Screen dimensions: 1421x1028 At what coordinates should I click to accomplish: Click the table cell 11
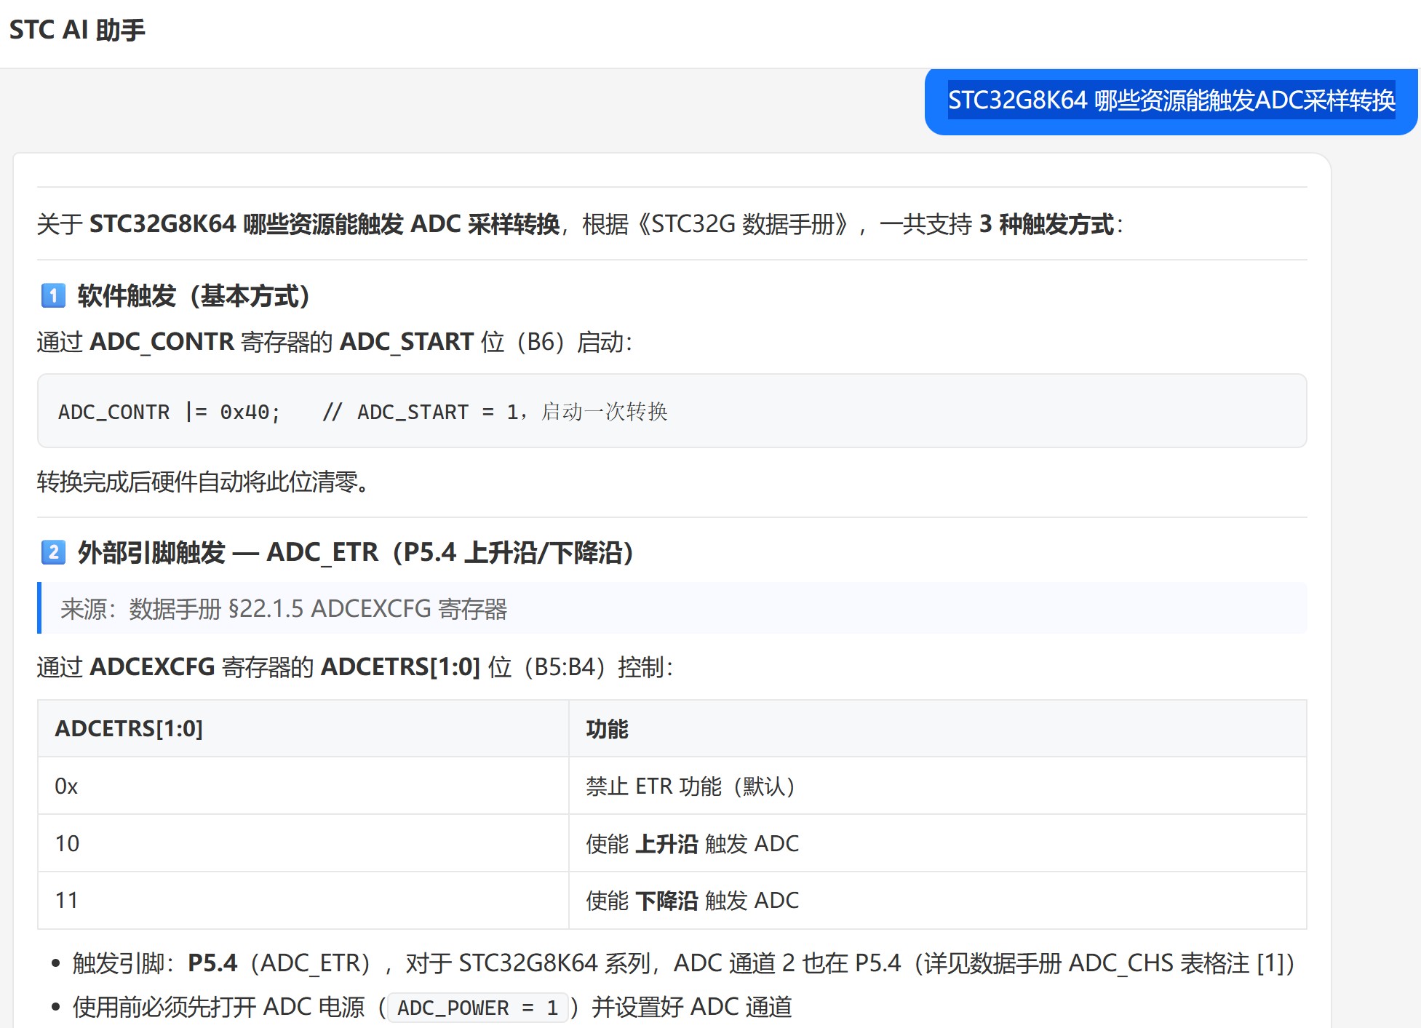[x=303, y=901]
